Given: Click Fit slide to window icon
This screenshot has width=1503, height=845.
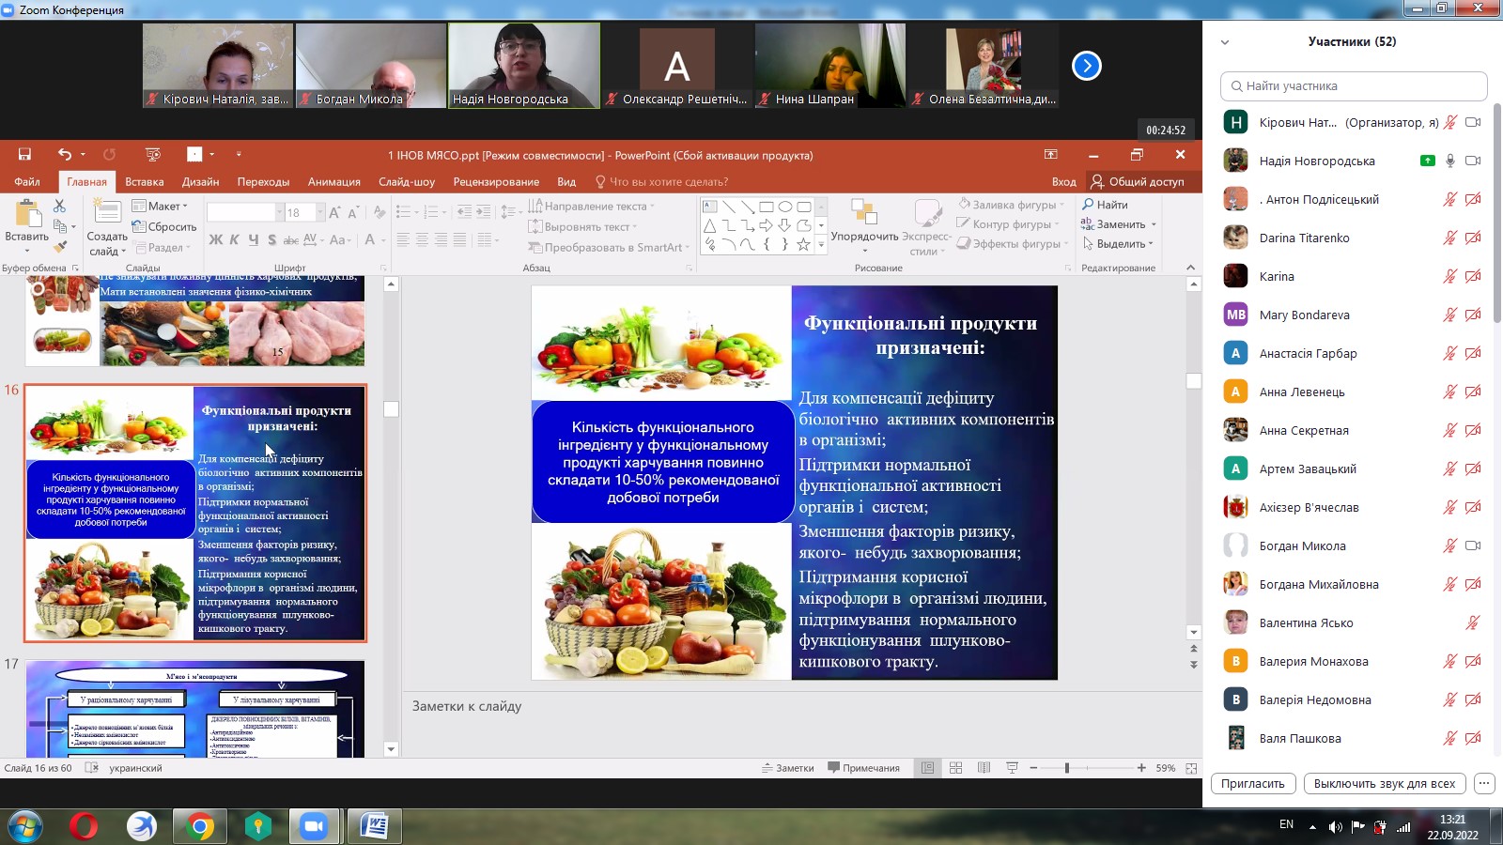Looking at the screenshot, I should pyautogui.click(x=1191, y=768).
